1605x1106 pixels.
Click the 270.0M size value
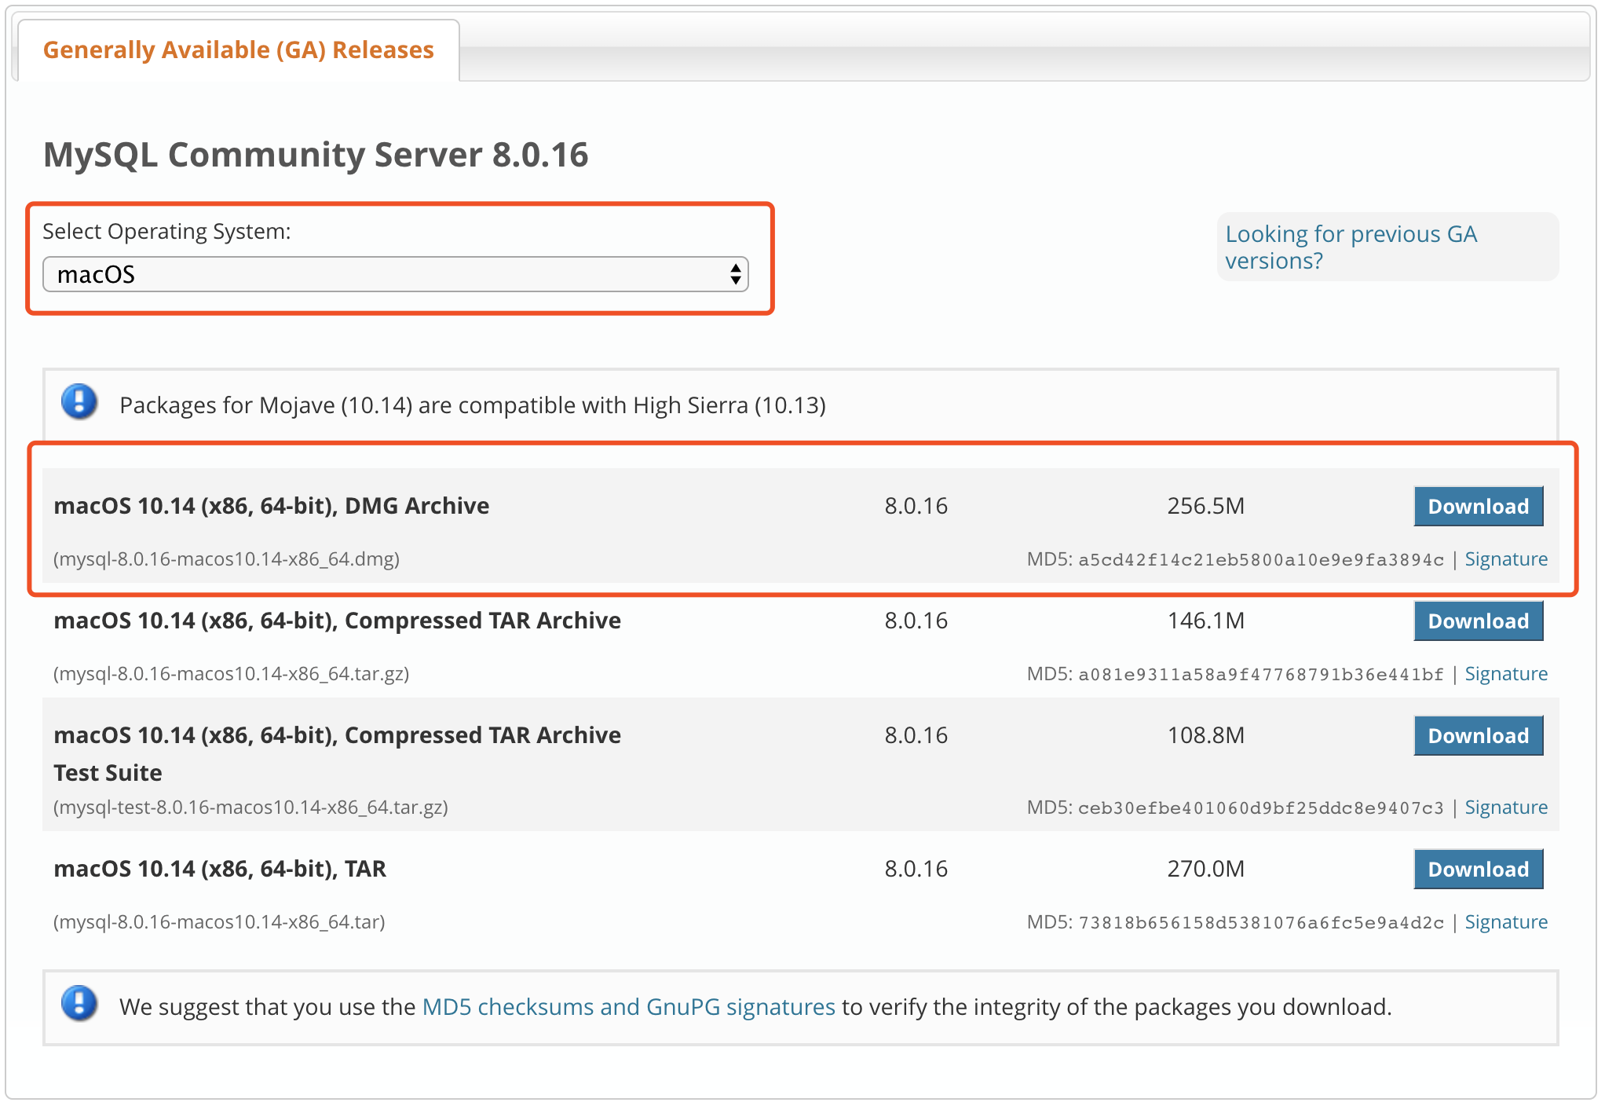(1206, 868)
